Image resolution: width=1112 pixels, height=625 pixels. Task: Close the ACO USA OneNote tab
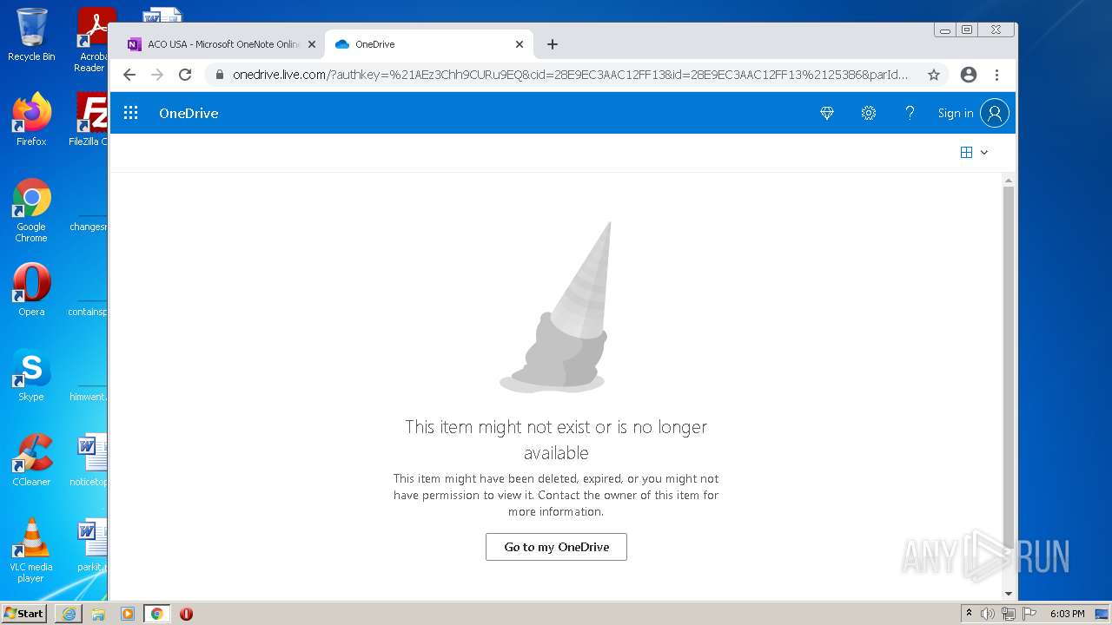click(x=312, y=44)
